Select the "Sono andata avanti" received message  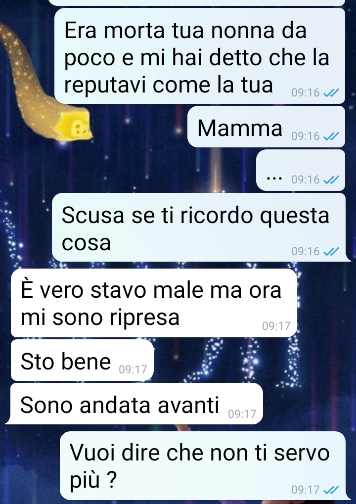[x=135, y=404]
